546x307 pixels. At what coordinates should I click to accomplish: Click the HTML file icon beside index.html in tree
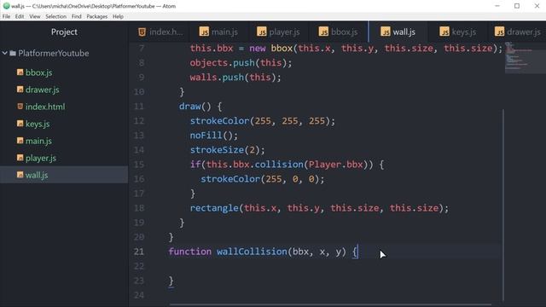[20, 106]
